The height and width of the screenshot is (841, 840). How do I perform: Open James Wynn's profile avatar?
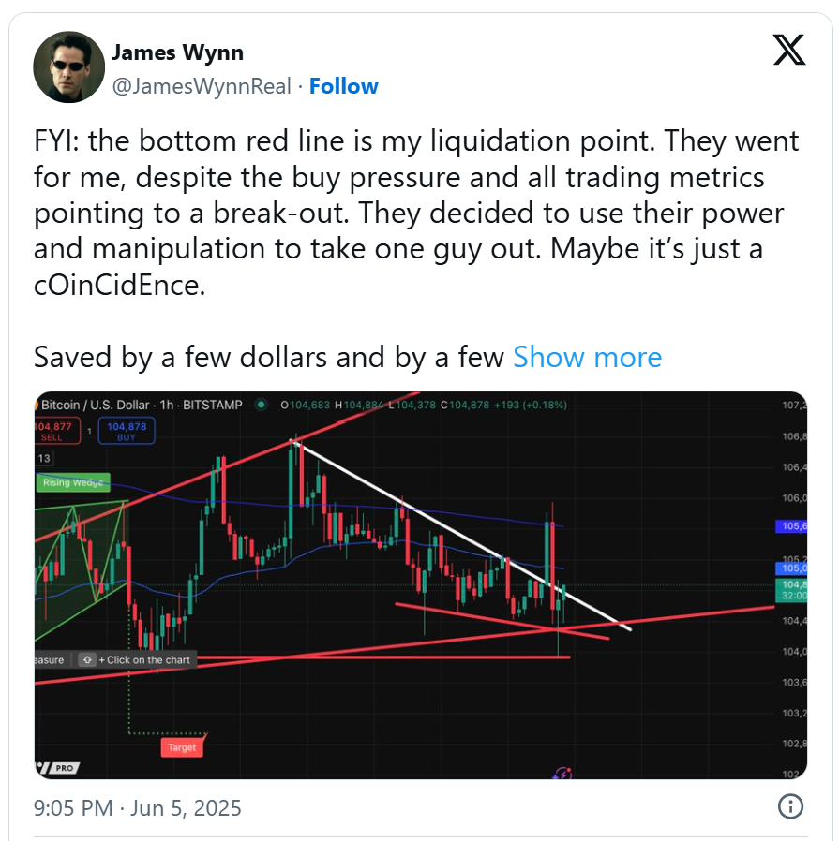(x=68, y=67)
